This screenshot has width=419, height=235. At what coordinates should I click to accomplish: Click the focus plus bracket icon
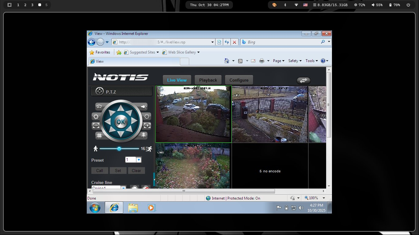(x=147, y=125)
